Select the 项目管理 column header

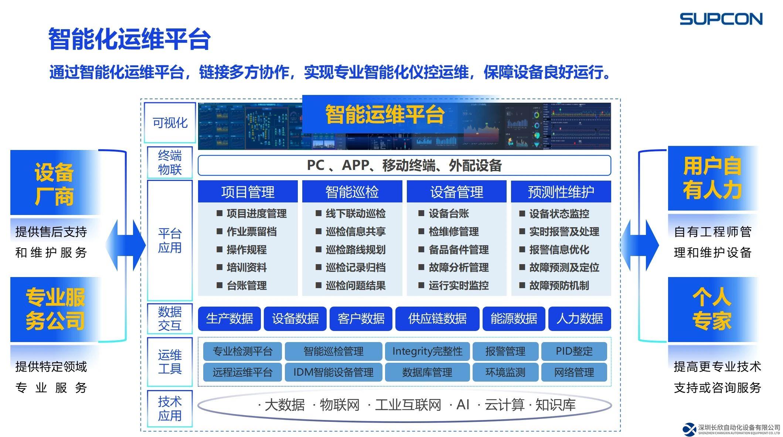pyautogui.click(x=248, y=192)
